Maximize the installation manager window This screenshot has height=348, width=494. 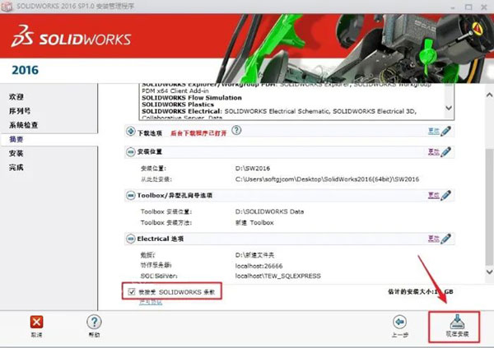coord(468,7)
